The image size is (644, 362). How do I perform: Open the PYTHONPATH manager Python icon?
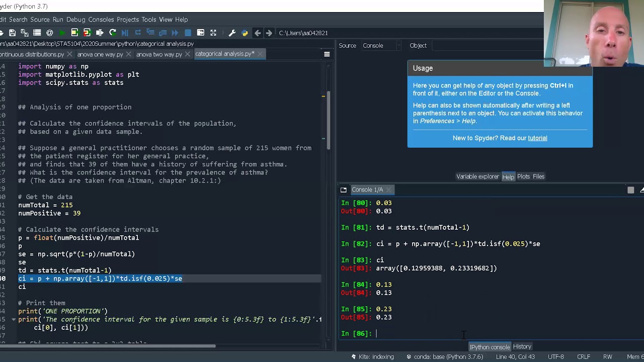245,33
